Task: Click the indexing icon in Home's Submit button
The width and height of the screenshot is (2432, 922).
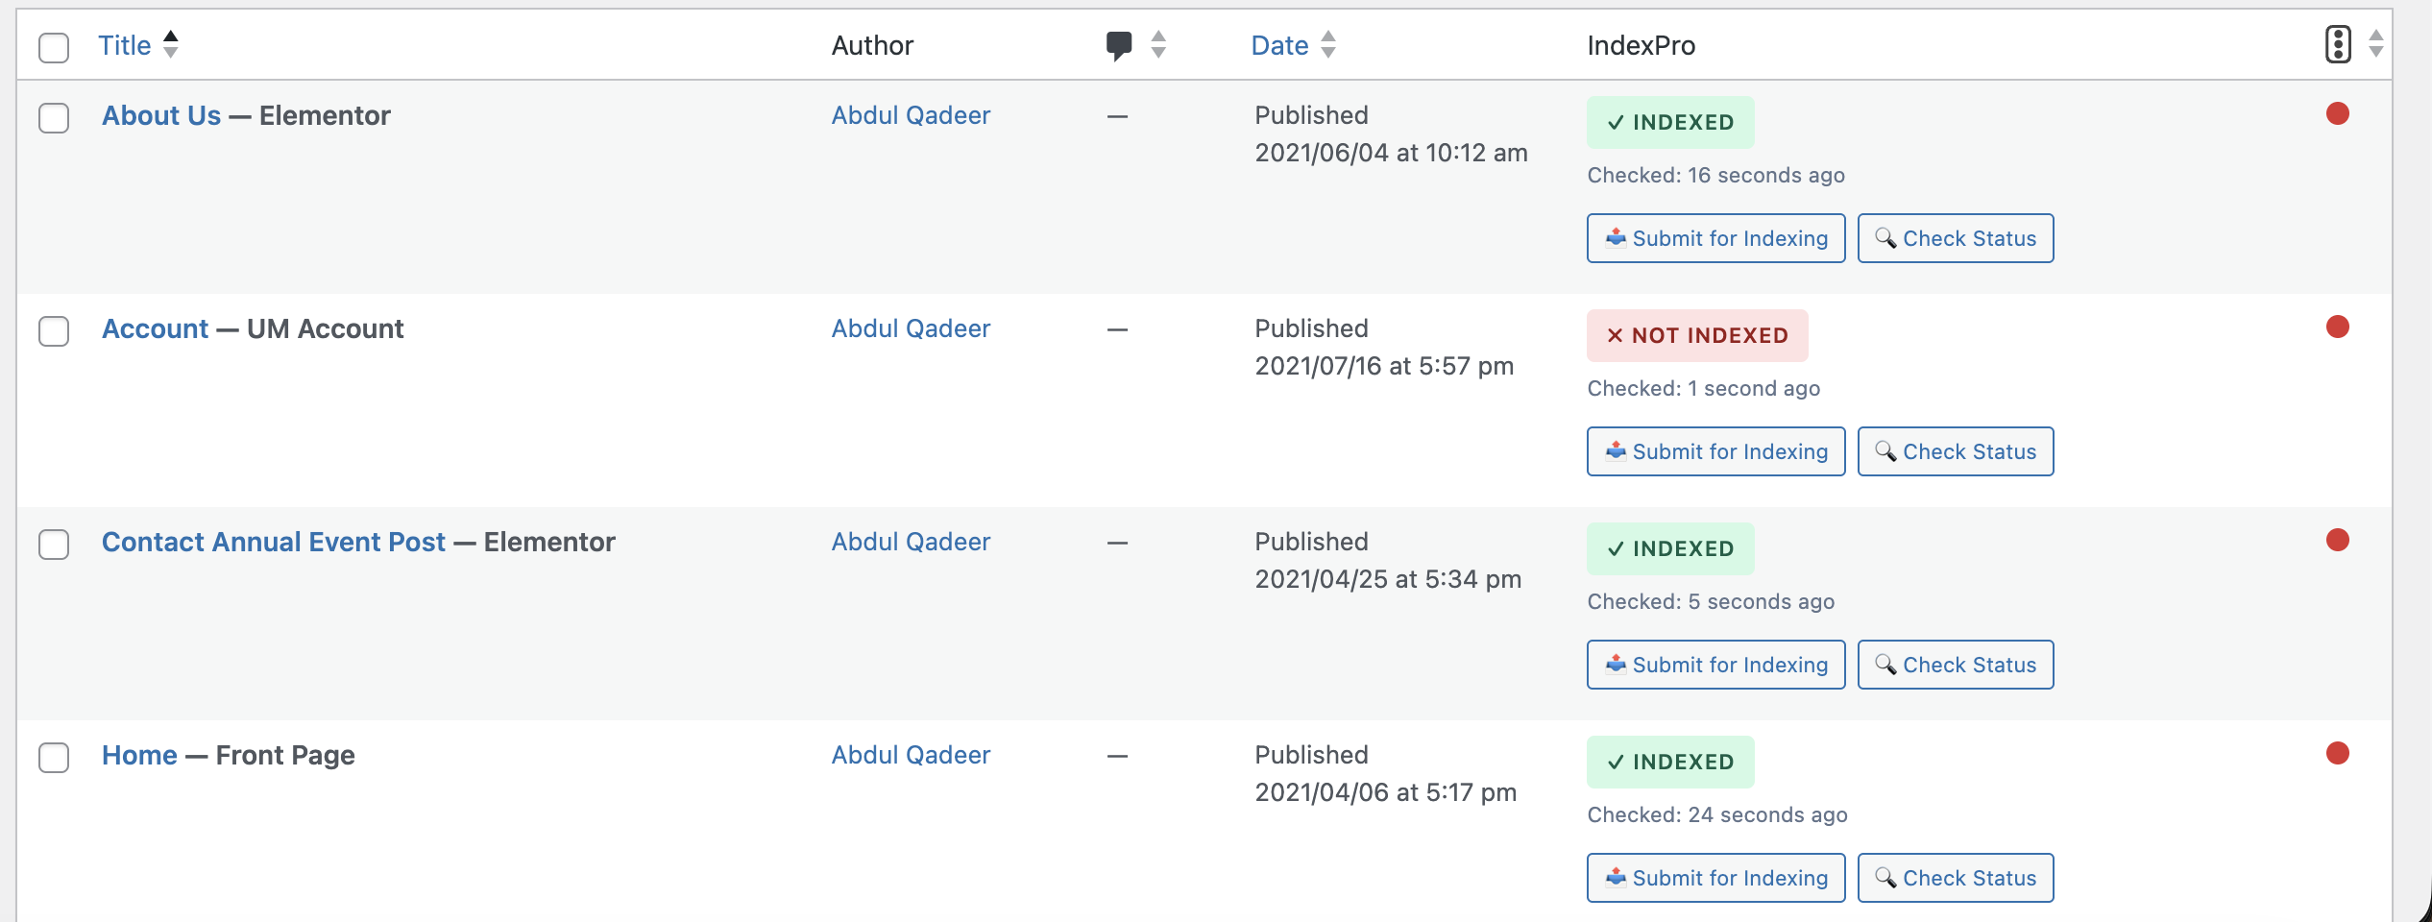Action: (1617, 877)
